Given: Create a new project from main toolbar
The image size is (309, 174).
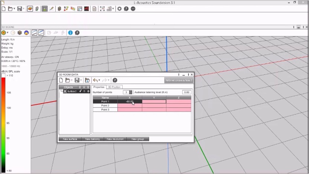Looking at the screenshot, I should (4, 9).
